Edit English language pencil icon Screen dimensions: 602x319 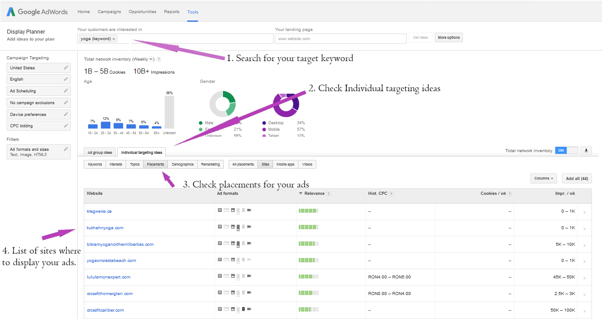(x=65, y=79)
